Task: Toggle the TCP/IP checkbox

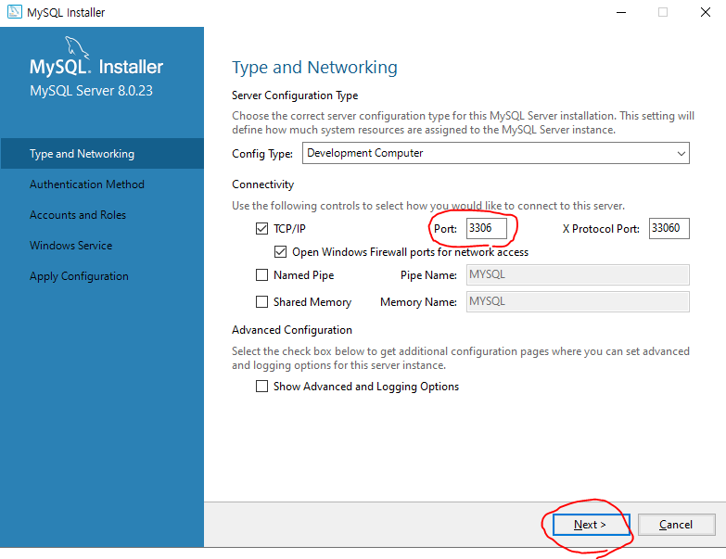Action: [x=261, y=229]
